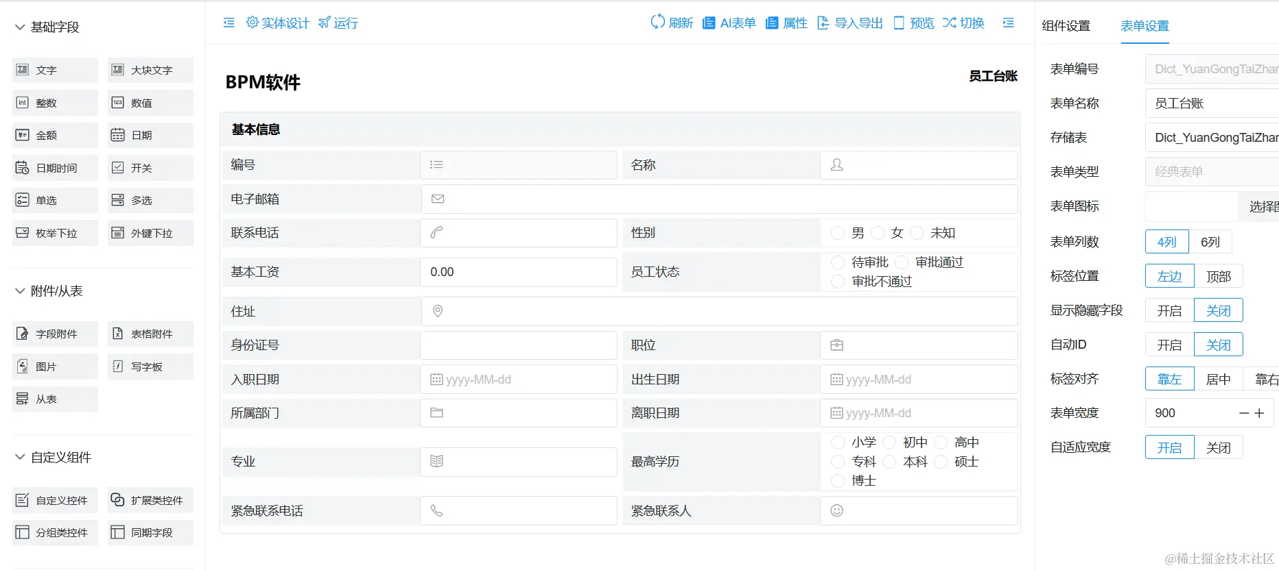Open the AI表单 tool
Screen dimensions: 1279x570
point(729,23)
